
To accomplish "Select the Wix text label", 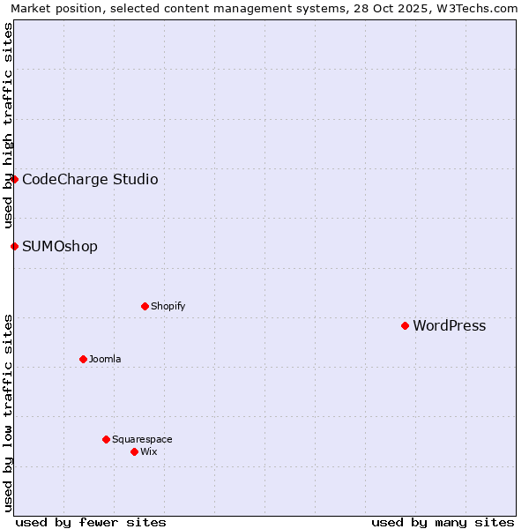I will coord(148,451).
